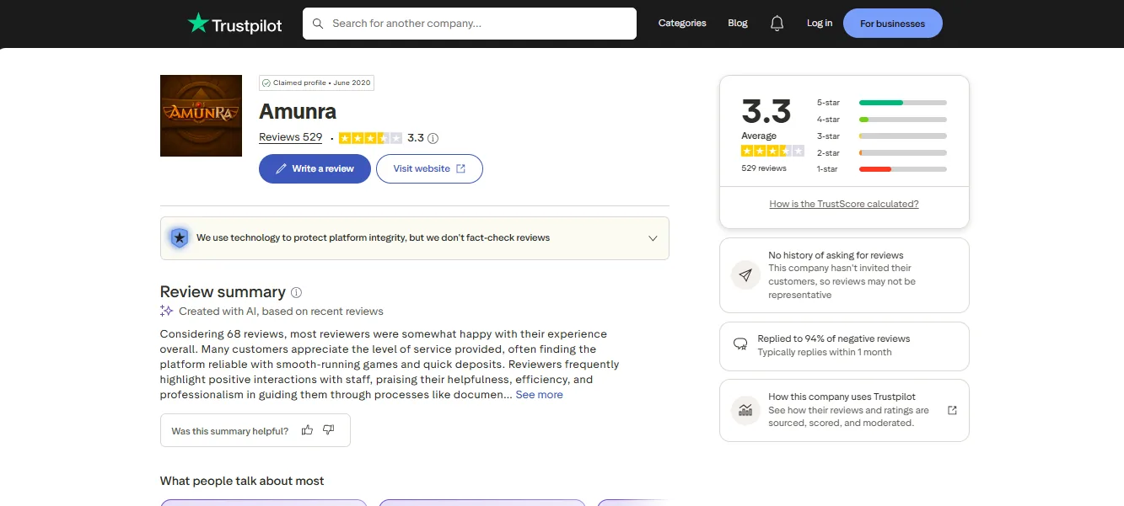Click the paper plane invitation icon
The width and height of the screenshot is (1124, 506).
(745, 274)
